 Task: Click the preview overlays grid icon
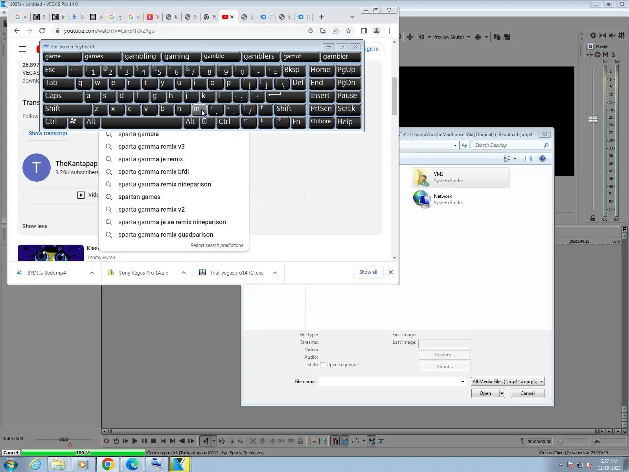478,37
